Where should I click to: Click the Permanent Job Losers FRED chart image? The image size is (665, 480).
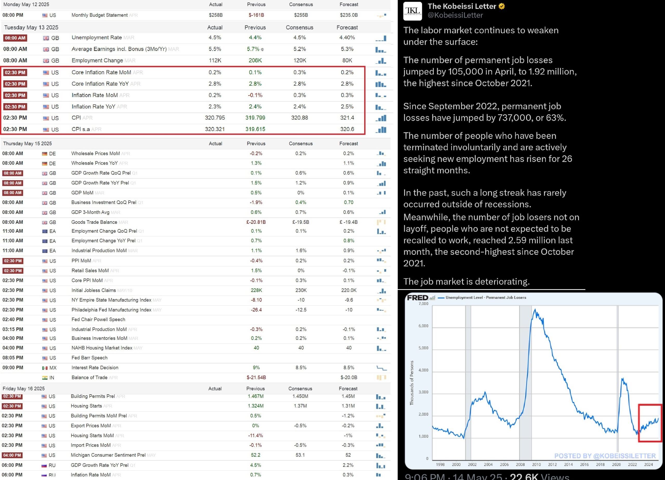533,381
